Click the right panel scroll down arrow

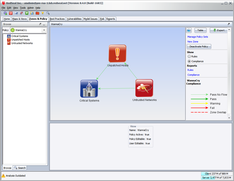click(x=229, y=118)
